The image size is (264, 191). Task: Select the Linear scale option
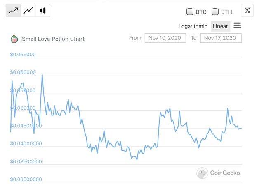coord(220,26)
